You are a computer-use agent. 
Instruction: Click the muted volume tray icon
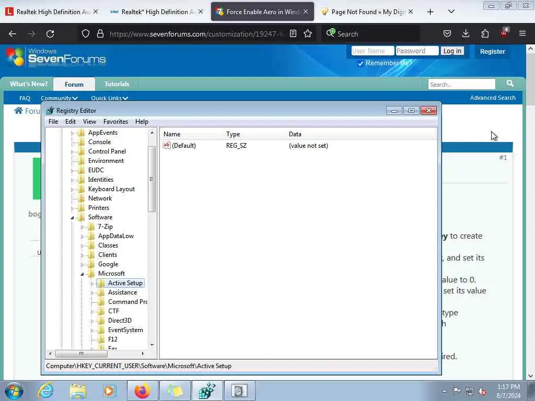[482, 391]
